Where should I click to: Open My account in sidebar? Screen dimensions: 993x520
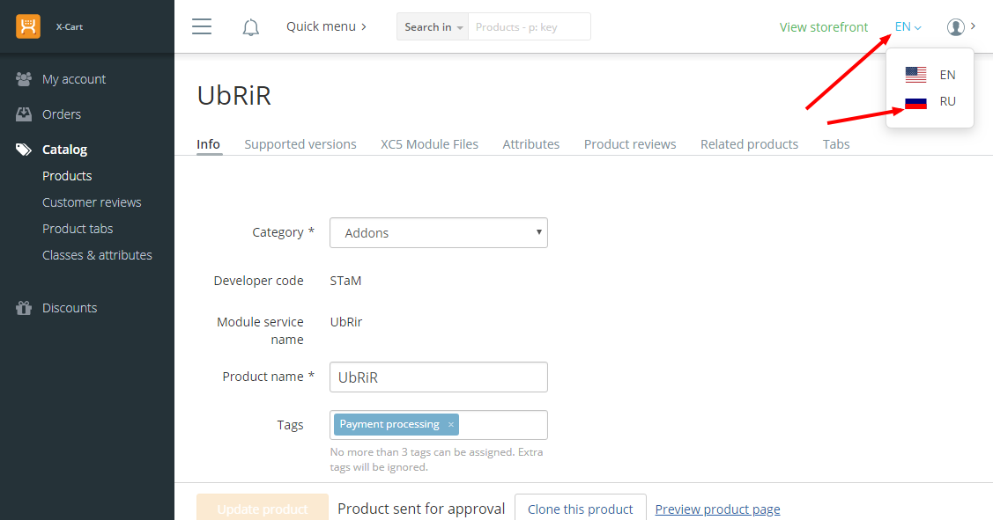pos(73,79)
